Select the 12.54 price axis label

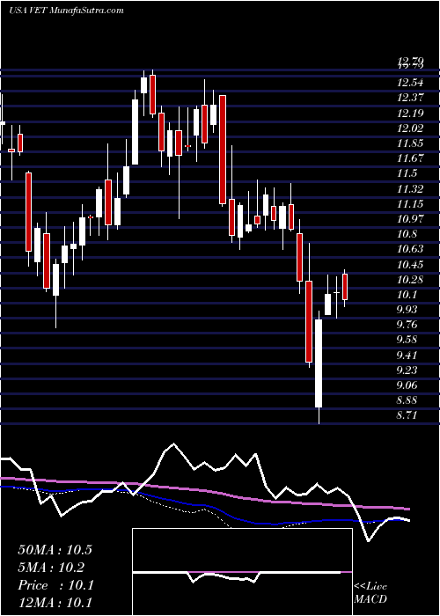pos(410,83)
